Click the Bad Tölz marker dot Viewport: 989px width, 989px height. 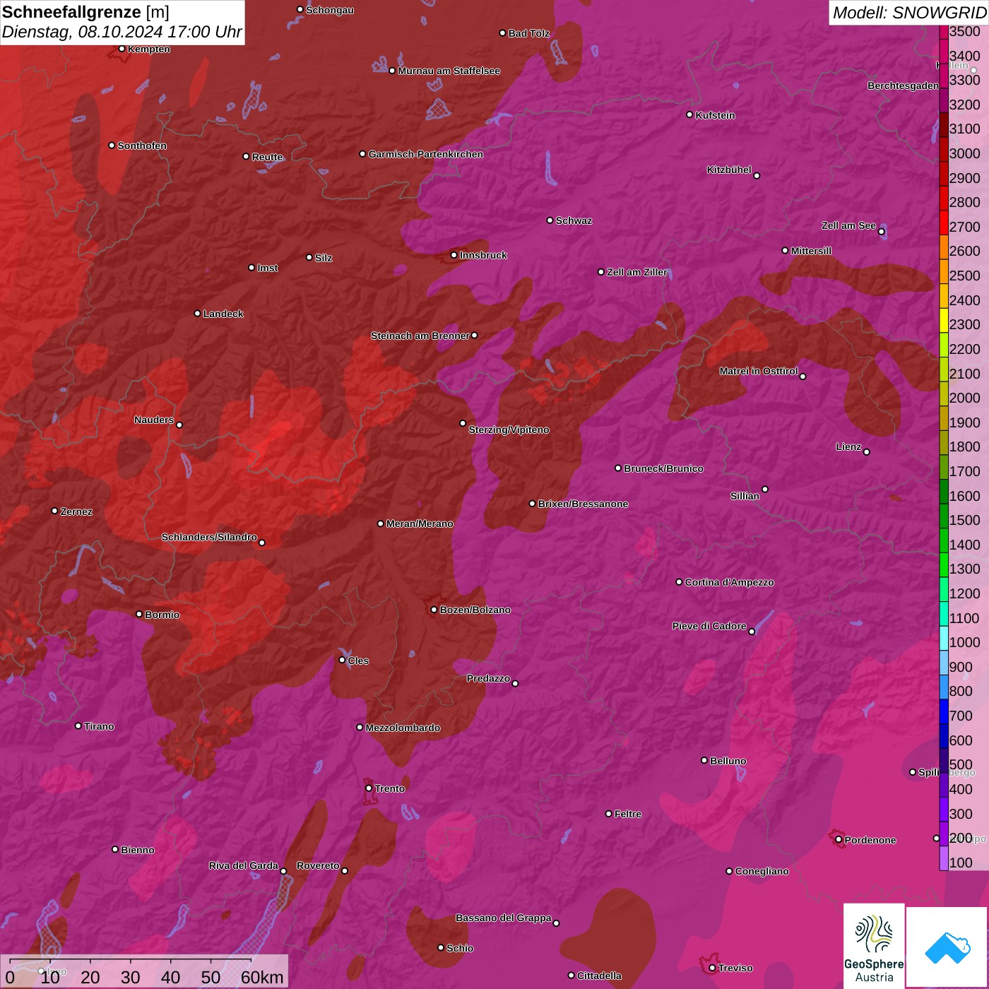click(x=503, y=33)
